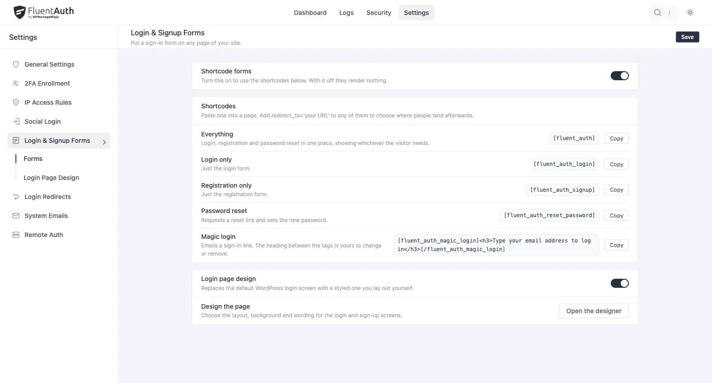This screenshot has width=712, height=383.
Task: Copy the Registration only shortcode
Action: coord(616,189)
